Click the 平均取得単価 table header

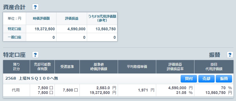pos(137,67)
